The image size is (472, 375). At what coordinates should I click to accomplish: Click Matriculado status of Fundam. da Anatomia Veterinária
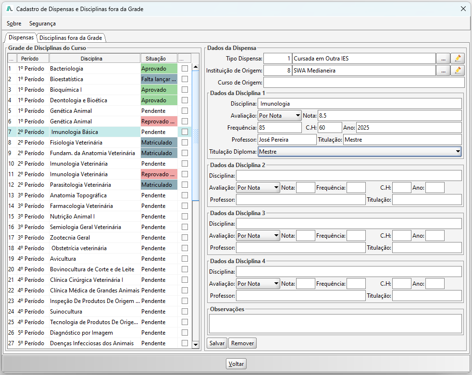pyautogui.click(x=159, y=153)
